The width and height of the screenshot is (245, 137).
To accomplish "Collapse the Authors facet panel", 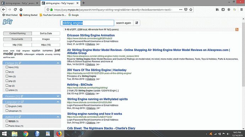I will (x=58, y=117).
